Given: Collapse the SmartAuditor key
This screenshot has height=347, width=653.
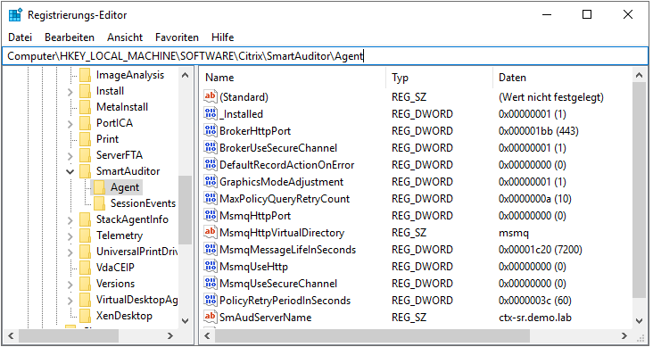Looking at the screenshot, I should [x=70, y=171].
